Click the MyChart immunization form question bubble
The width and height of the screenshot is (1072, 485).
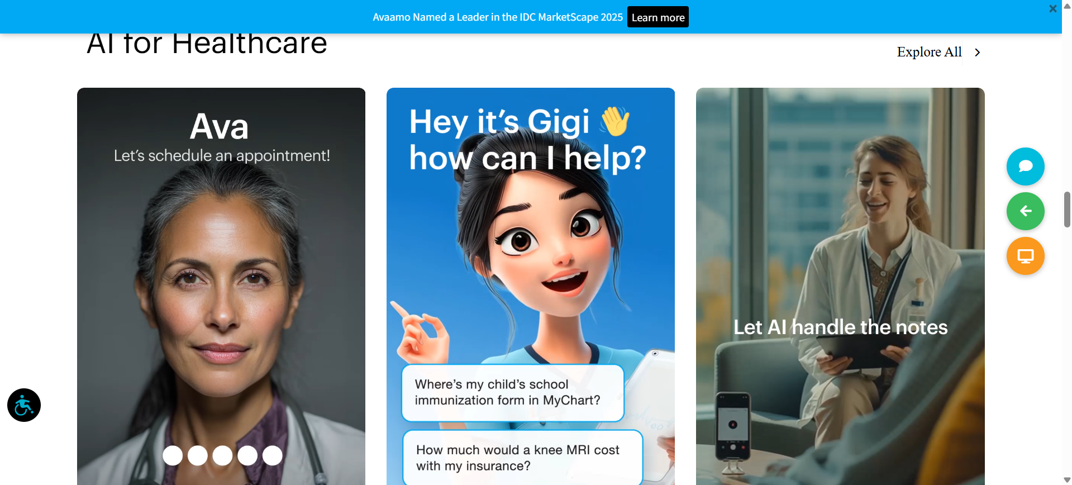coord(512,393)
